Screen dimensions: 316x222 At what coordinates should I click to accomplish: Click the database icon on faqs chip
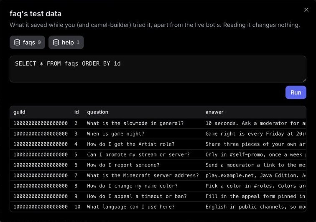pos(17,43)
